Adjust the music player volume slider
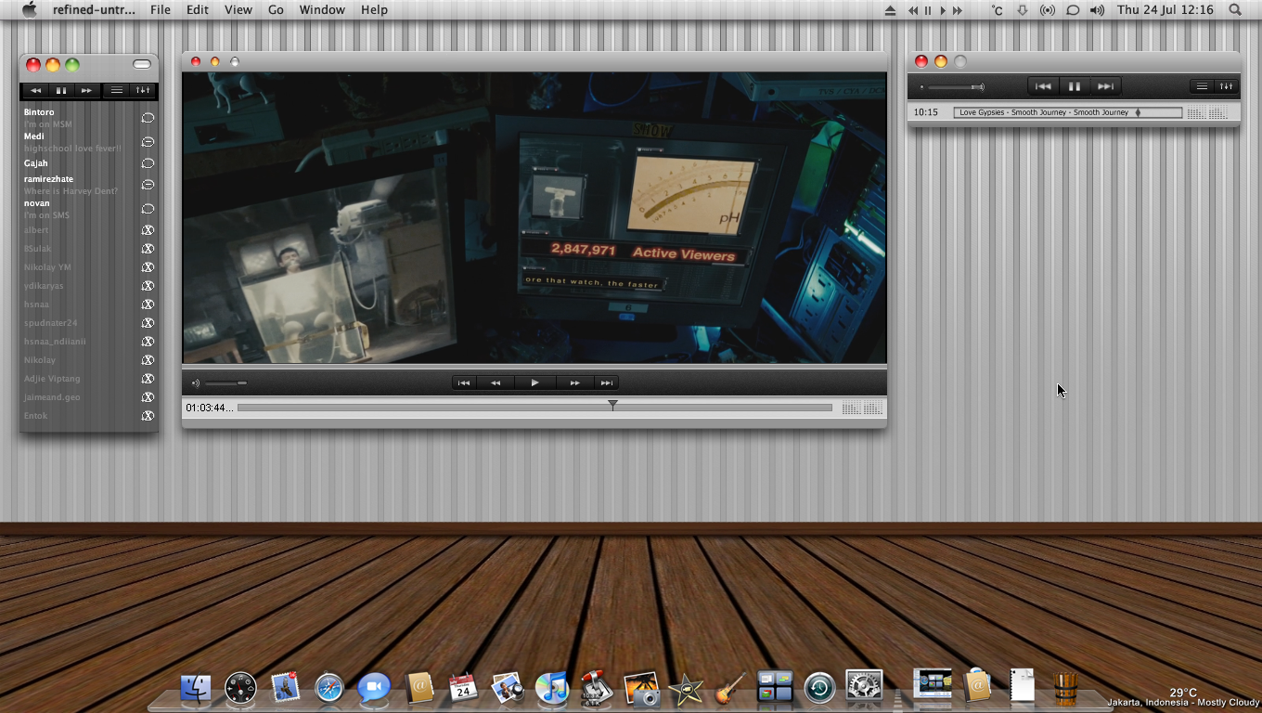 956,87
